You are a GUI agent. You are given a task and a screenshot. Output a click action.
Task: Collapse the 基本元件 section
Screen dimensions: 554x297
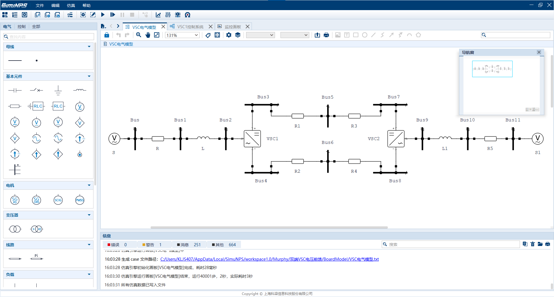pos(89,76)
